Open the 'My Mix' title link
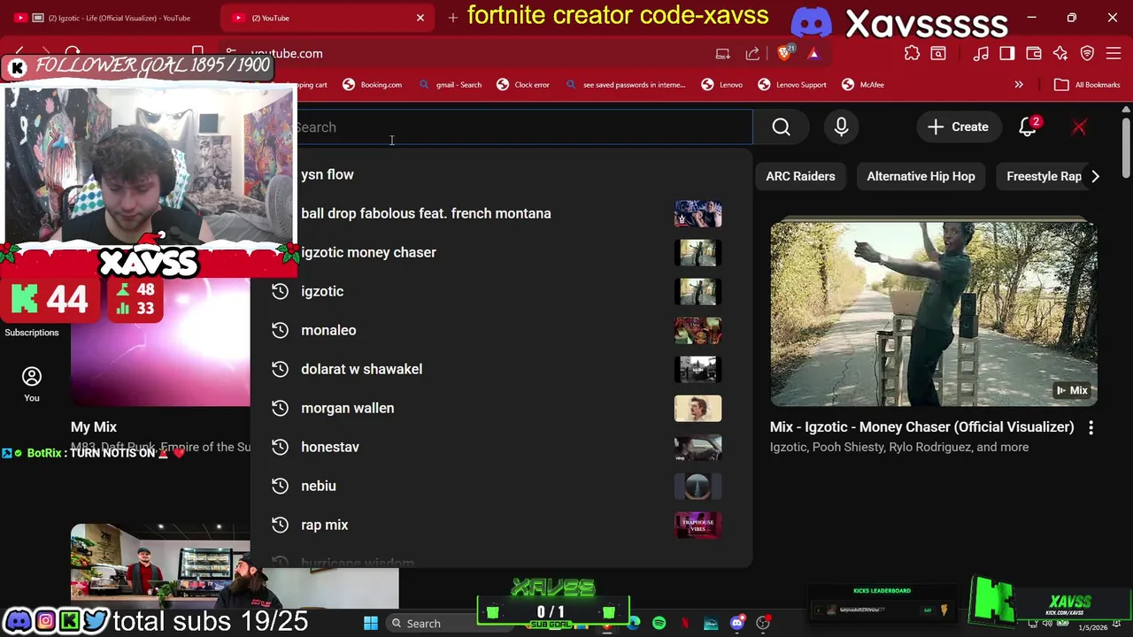This screenshot has width=1133, height=637. [x=94, y=426]
